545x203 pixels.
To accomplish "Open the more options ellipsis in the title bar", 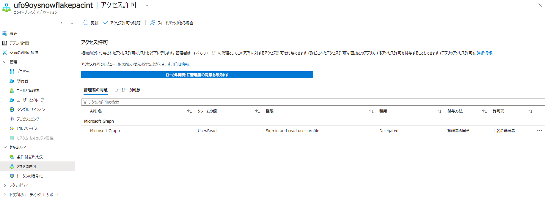I will click(146, 5).
